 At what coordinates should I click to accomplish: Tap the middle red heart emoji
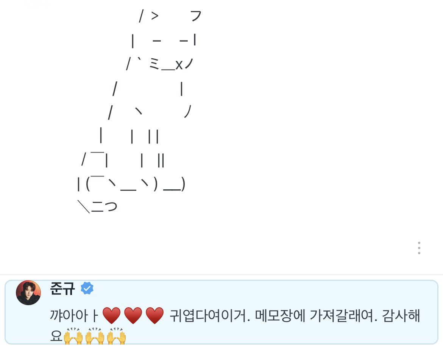click(133, 316)
